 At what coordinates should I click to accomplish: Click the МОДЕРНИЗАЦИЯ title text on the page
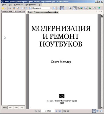61,29
